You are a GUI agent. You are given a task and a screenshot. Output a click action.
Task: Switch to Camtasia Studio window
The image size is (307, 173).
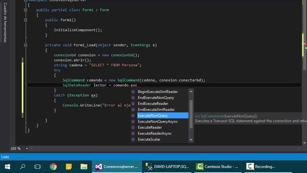pos(218,167)
